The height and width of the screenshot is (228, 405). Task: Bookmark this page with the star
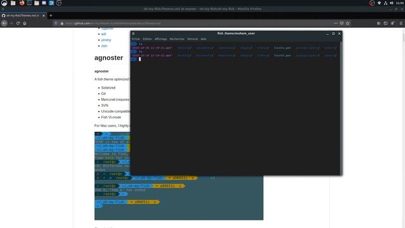[347, 23]
